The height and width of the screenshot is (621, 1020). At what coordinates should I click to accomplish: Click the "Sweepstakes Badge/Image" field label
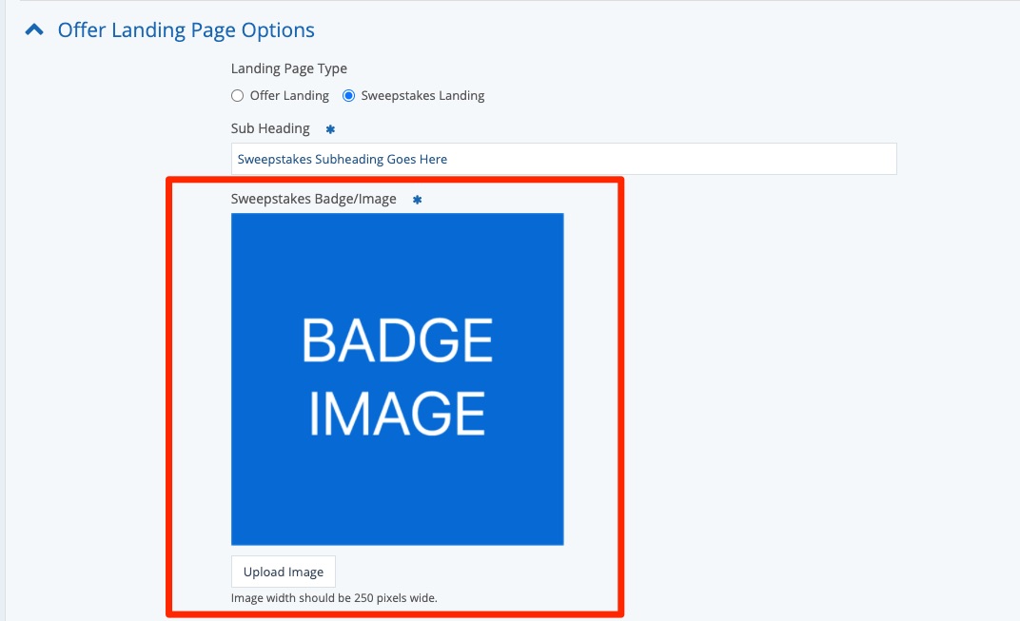click(x=314, y=199)
